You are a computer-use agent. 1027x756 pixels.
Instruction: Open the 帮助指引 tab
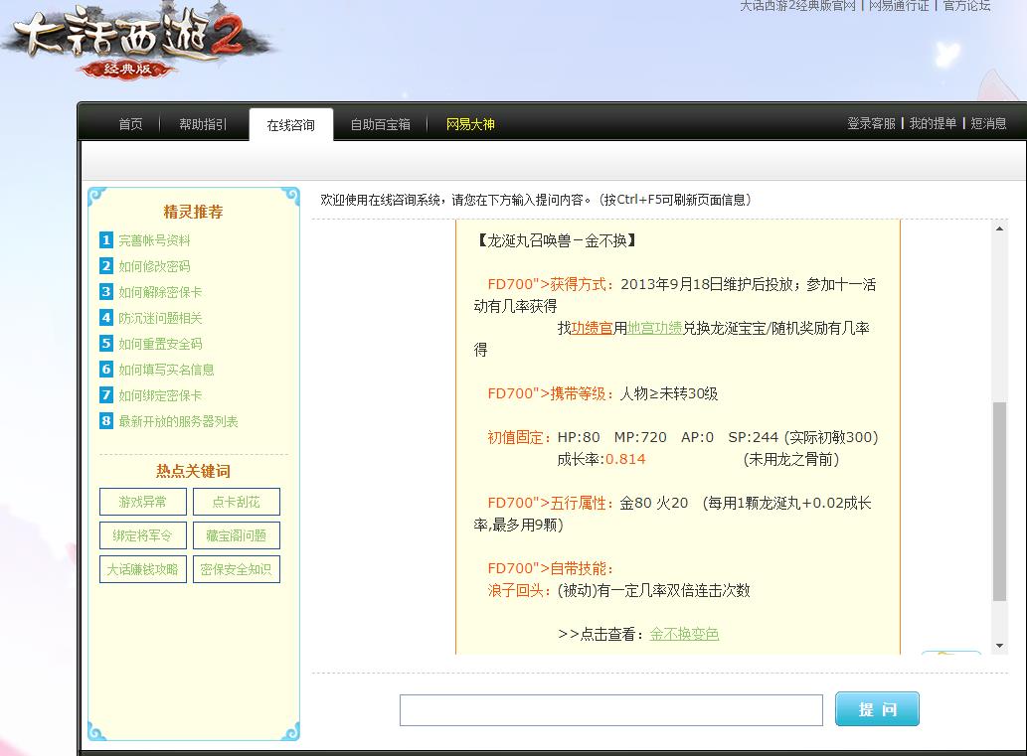point(203,124)
